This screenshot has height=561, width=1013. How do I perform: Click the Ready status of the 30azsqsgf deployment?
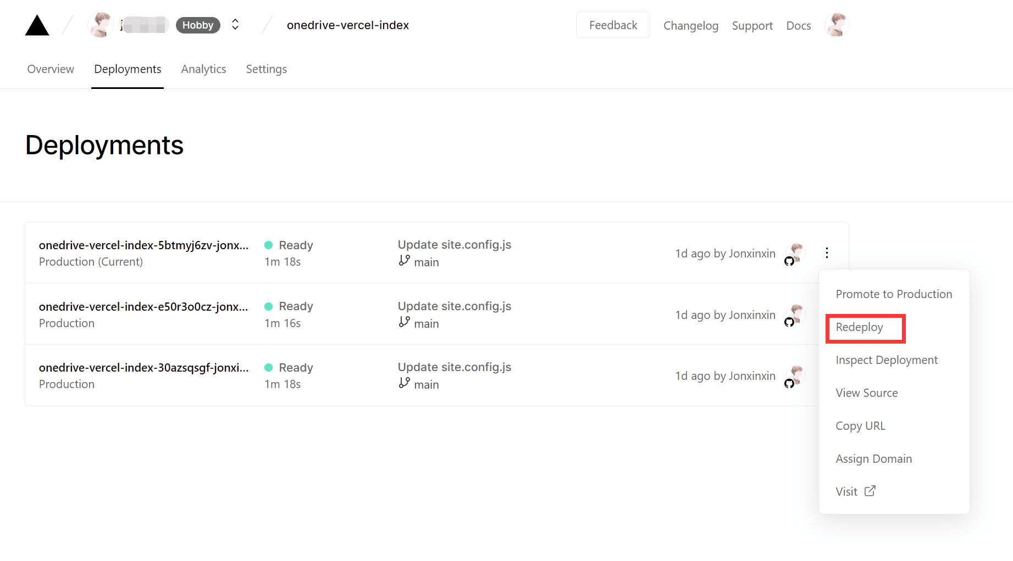coord(289,368)
